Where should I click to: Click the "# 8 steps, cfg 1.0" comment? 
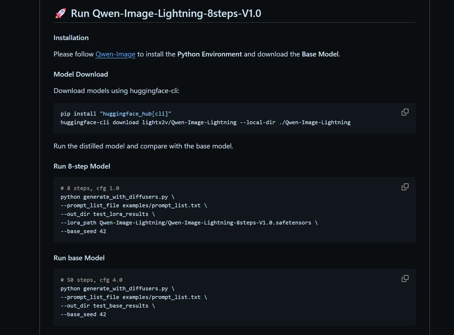tap(90, 188)
